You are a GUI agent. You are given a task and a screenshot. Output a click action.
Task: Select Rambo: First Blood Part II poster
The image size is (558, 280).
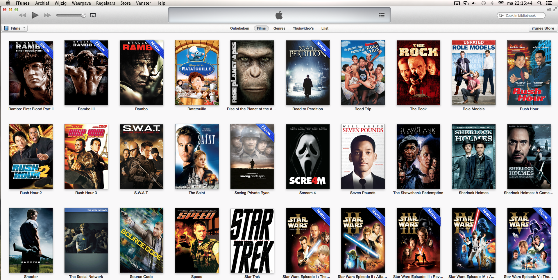(x=31, y=73)
